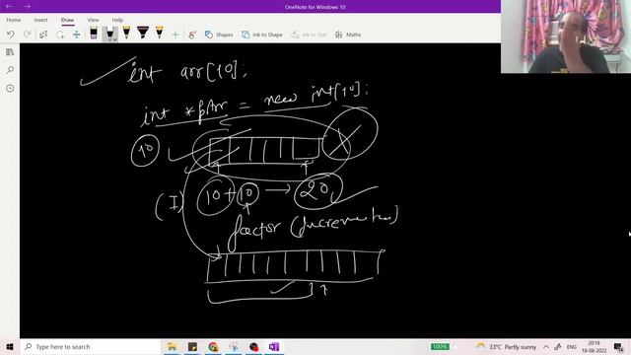Select the wide highlighter pen
Screen dimensions: 631x355
pyautogui.click(x=143, y=33)
